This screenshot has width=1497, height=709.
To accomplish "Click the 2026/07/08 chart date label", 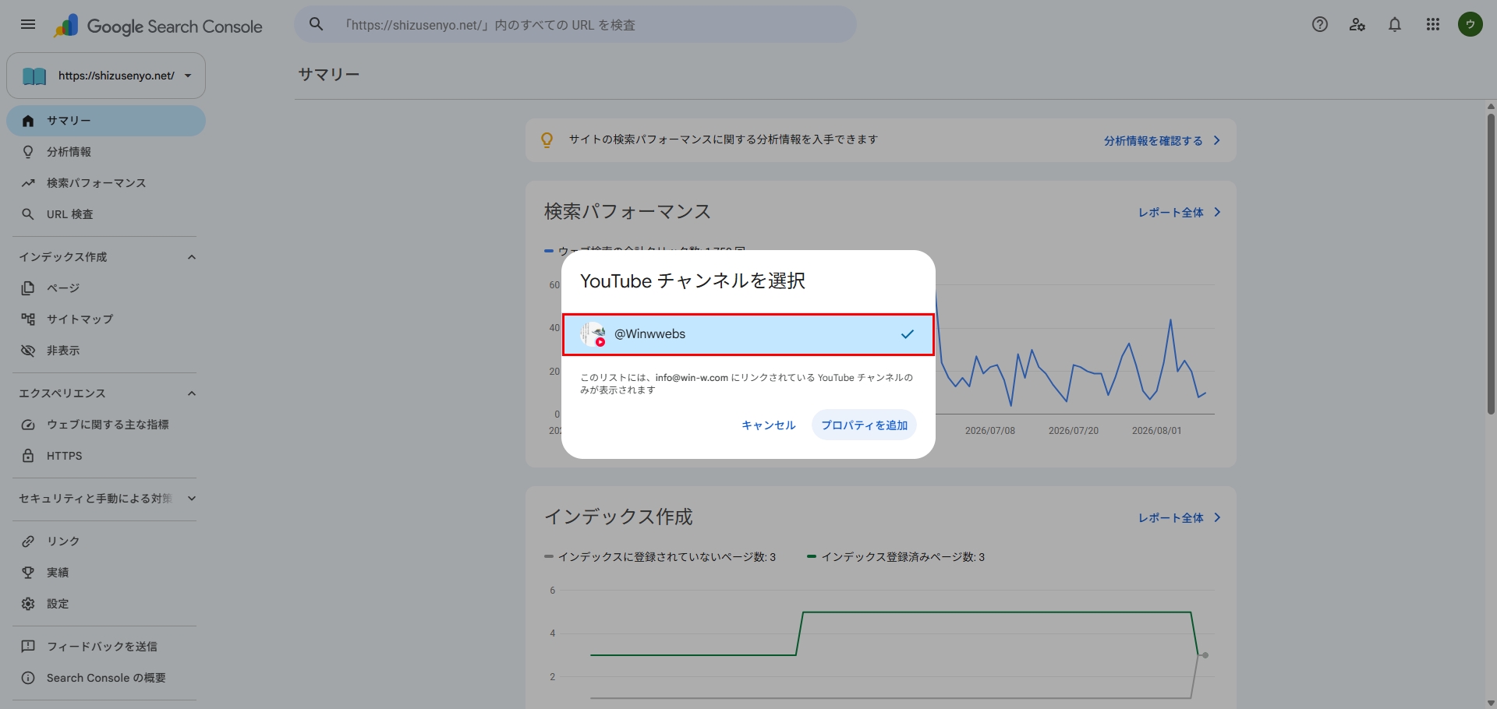I will click(x=990, y=431).
